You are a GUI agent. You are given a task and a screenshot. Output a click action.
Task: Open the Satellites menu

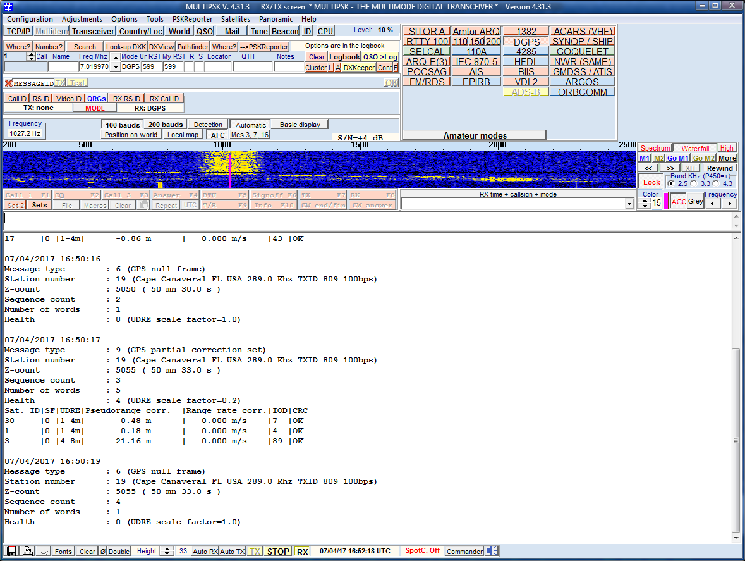236,19
